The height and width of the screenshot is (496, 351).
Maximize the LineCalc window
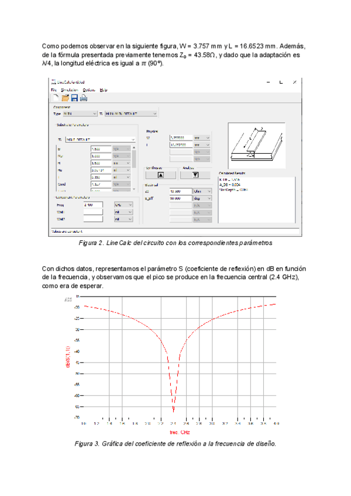click(x=281, y=82)
